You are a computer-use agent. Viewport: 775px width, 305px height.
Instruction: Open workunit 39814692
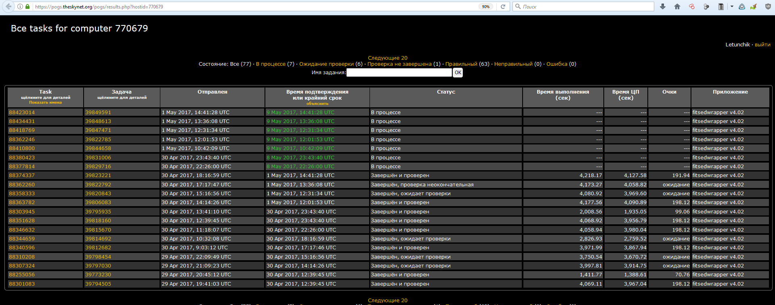click(98, 238)
